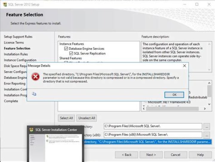Proceed with the Next button

[x=151, y=155]
